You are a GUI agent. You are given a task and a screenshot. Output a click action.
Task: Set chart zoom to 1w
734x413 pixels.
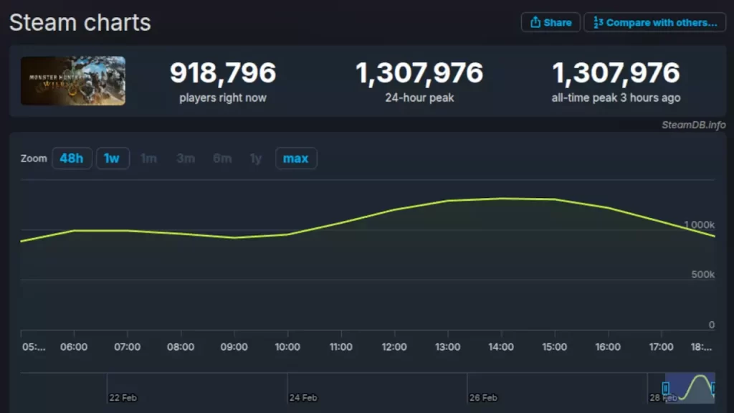[x=113, y=158]
